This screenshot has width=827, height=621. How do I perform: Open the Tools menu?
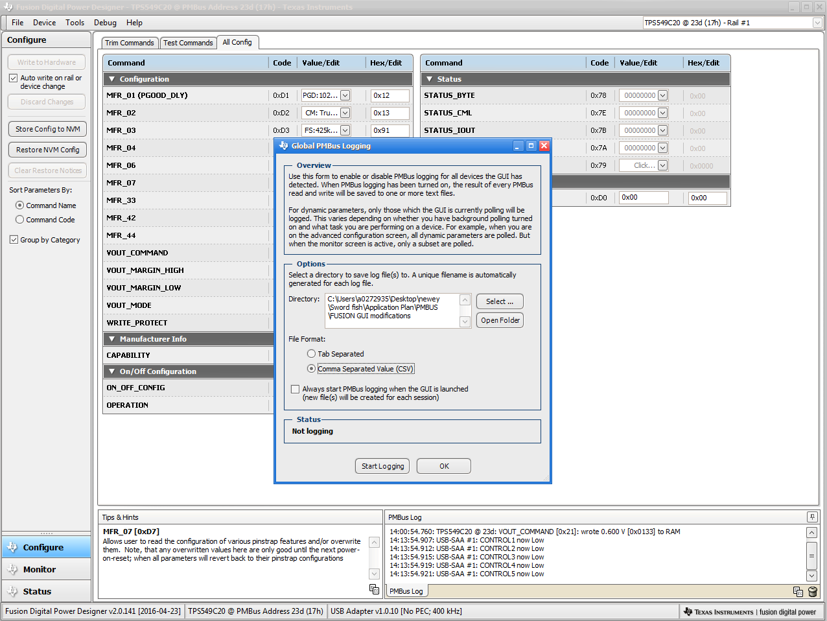[x=75, y=23]
